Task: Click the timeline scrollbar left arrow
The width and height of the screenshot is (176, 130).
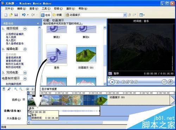Action: [29, 122]
